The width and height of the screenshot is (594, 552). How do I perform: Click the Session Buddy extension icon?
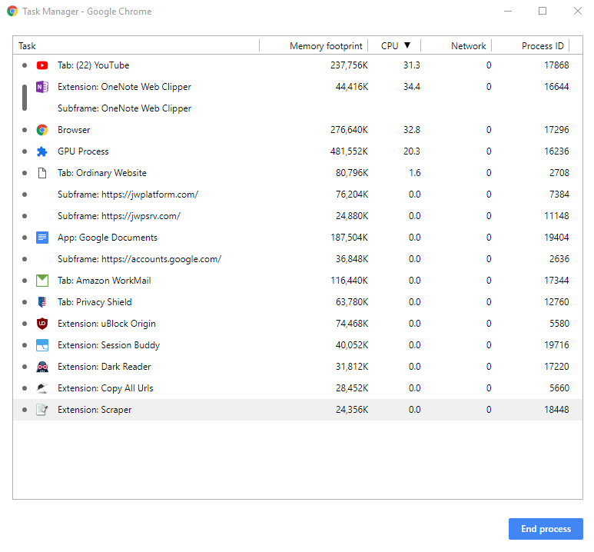coord(42,345)
